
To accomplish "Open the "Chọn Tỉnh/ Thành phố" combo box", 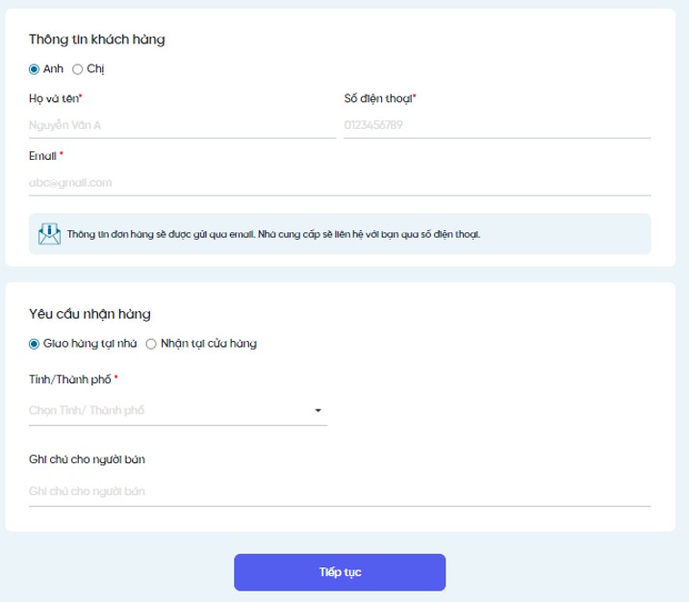I will (x=168, y=410).
